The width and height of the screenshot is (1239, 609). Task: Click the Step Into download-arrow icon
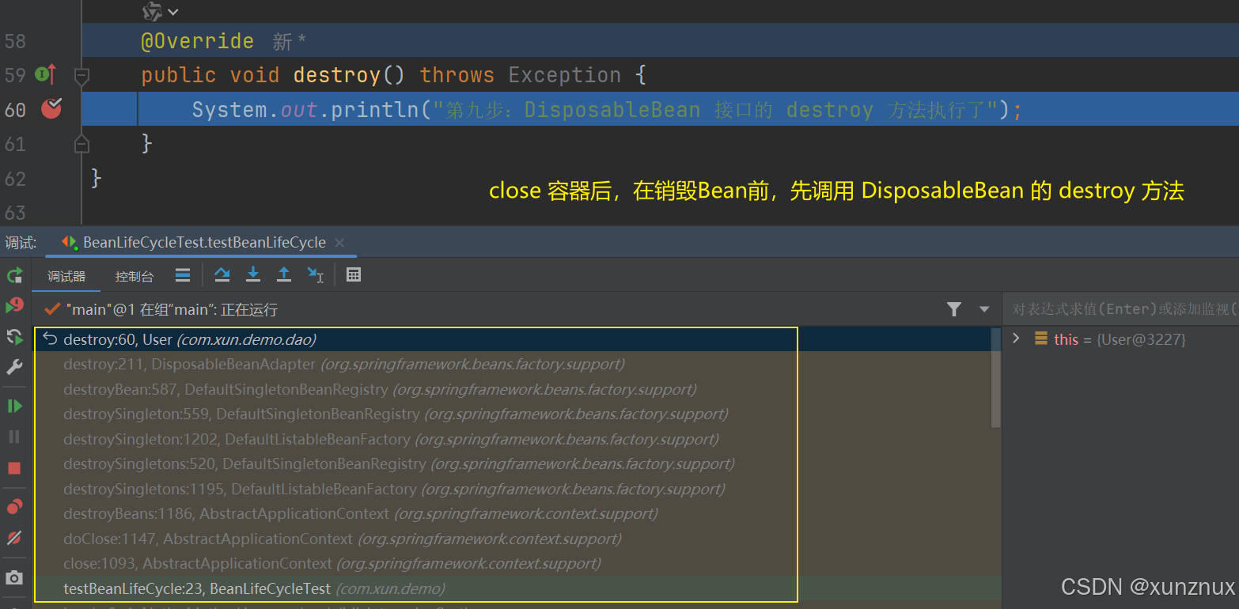[x=253, y=275]
